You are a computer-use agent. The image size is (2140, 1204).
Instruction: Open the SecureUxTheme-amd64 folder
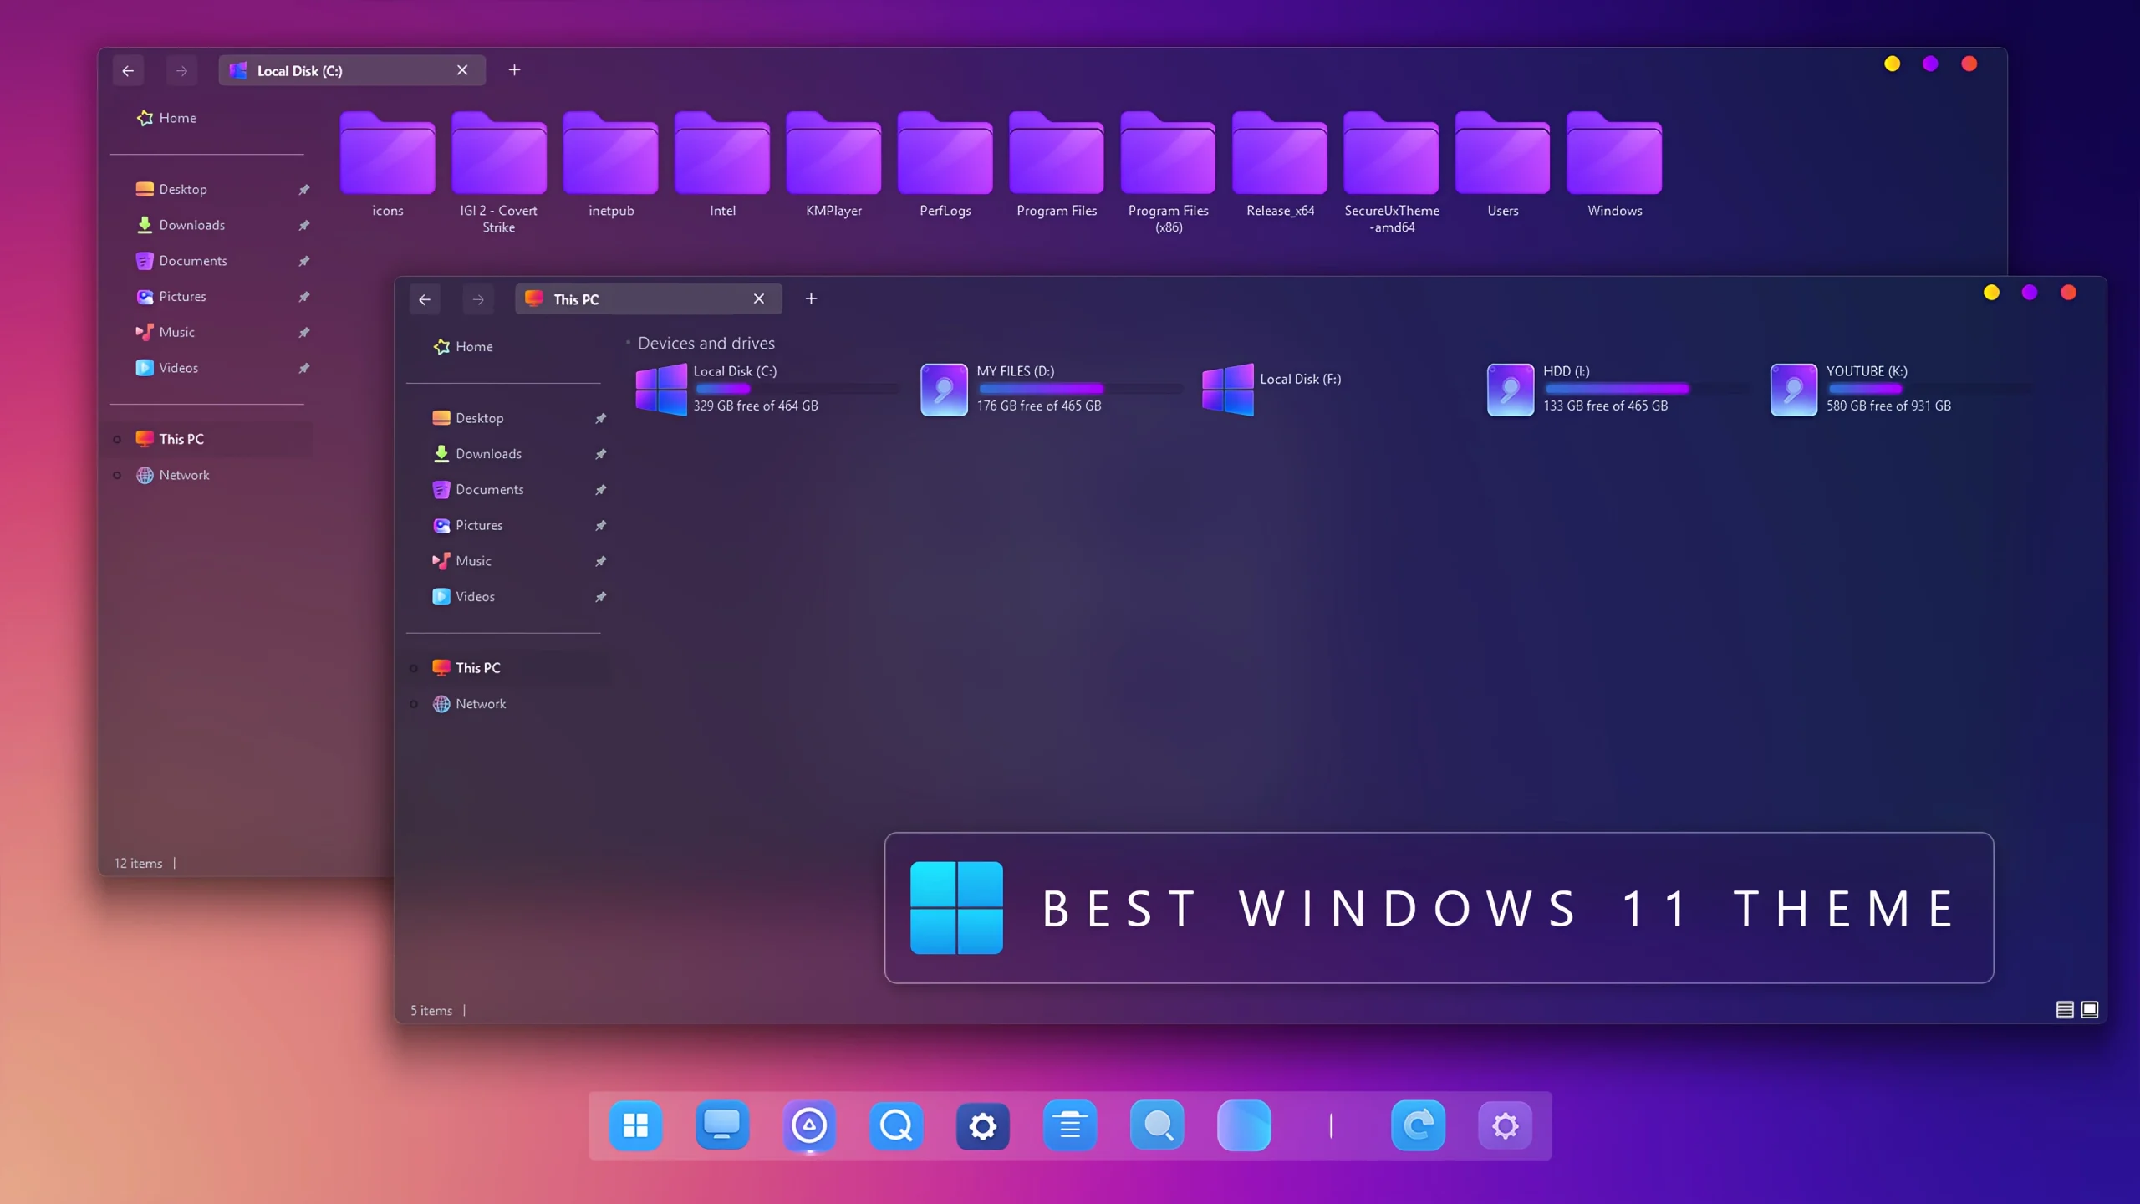[1392, 172]
